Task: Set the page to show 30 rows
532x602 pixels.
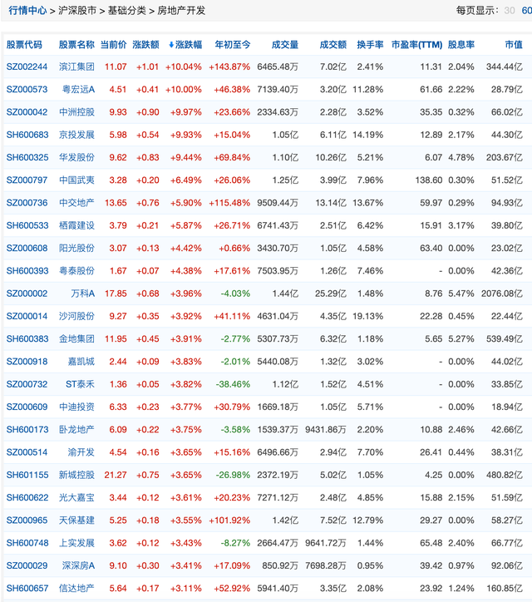Action: coord(510,10)
